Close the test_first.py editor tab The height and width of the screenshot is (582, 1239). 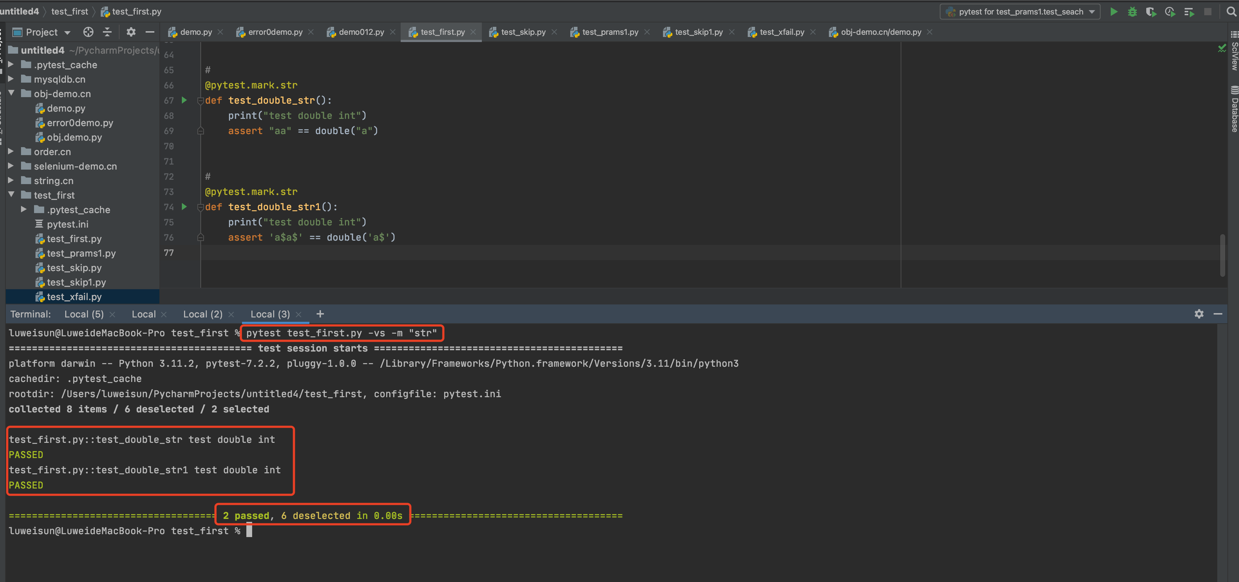[x=473, y=32]
